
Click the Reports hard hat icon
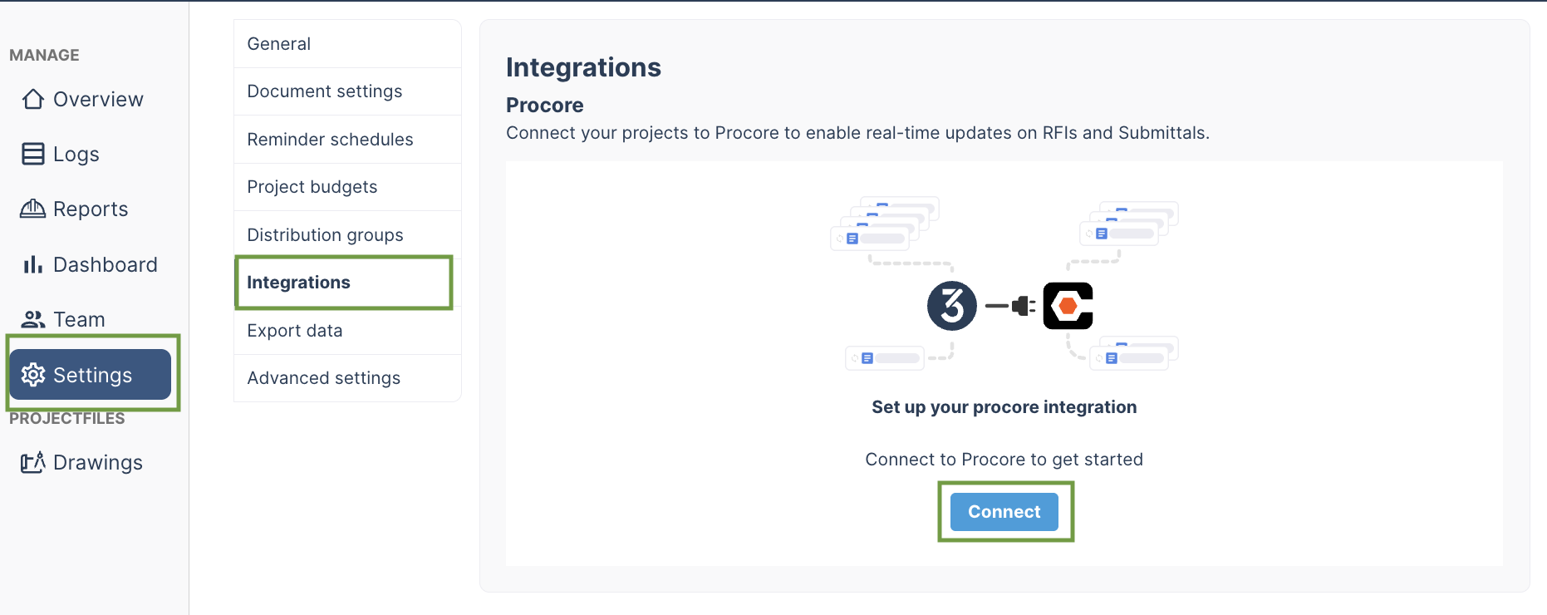click(x=33, y=209)
